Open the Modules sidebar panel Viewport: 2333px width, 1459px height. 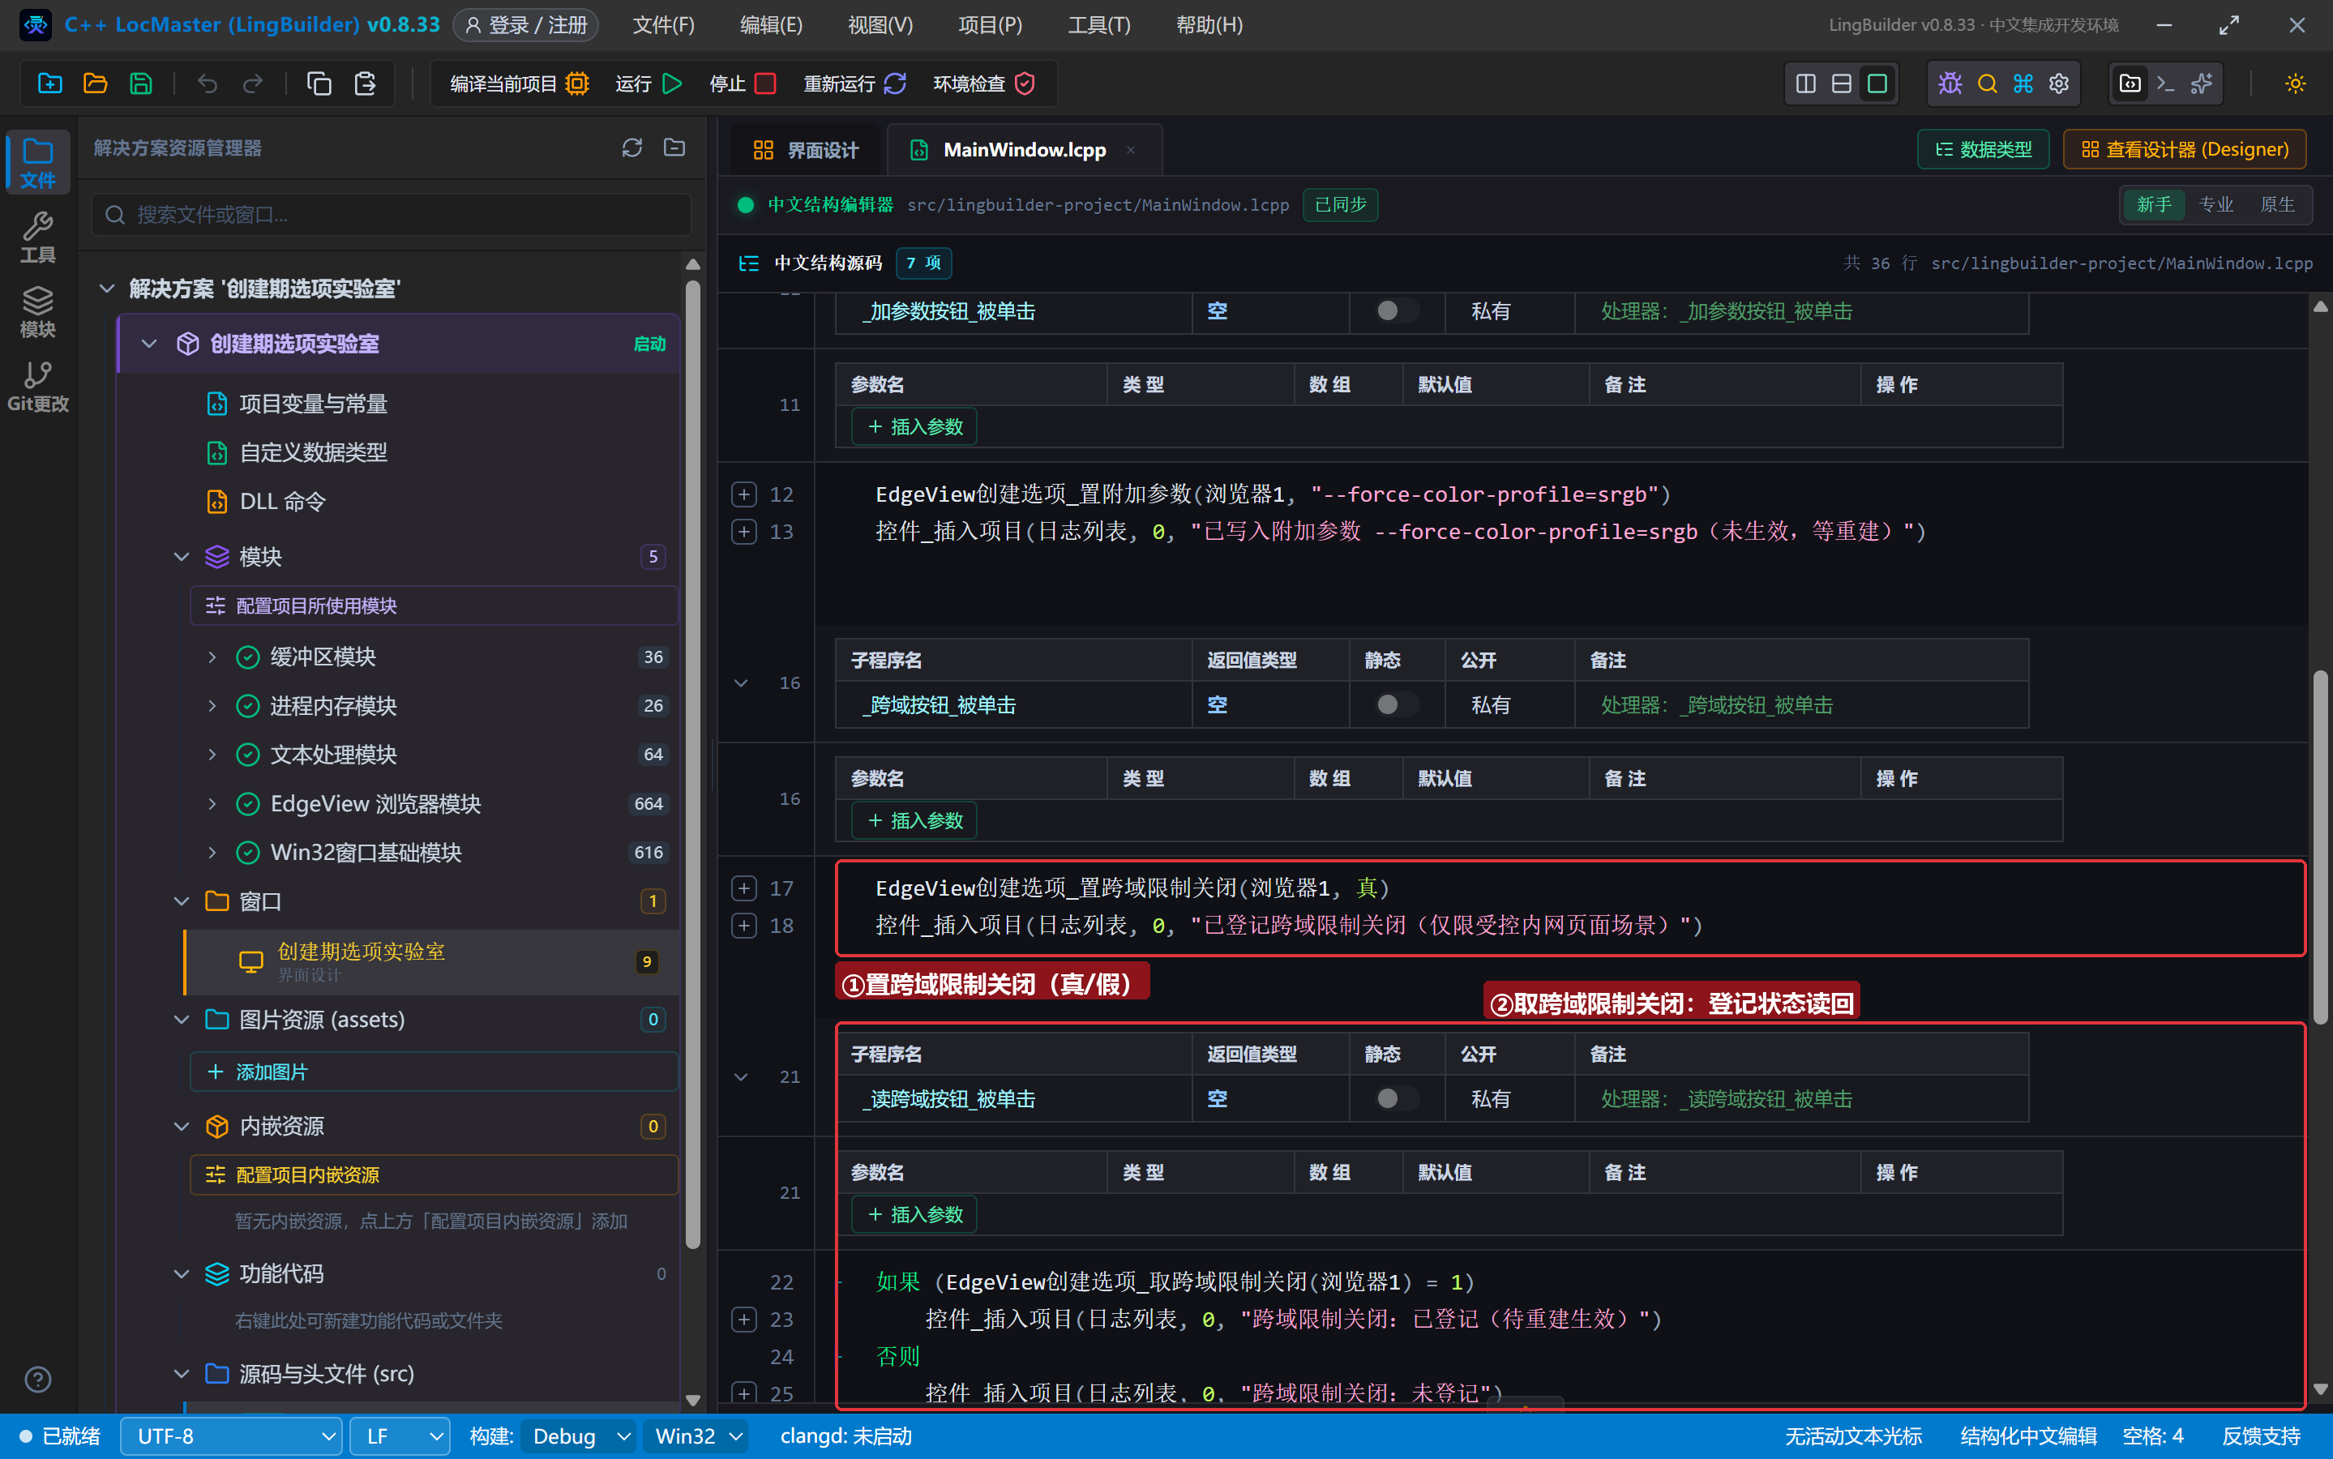(x=37, y=310)
